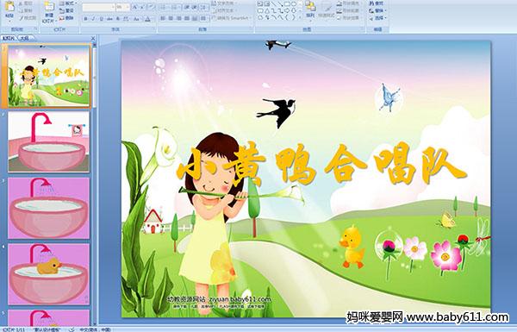Select the oval shape in shapes gallery
Image resolution: width=517 pixels, height=332 pixels.
coord(294,4)
